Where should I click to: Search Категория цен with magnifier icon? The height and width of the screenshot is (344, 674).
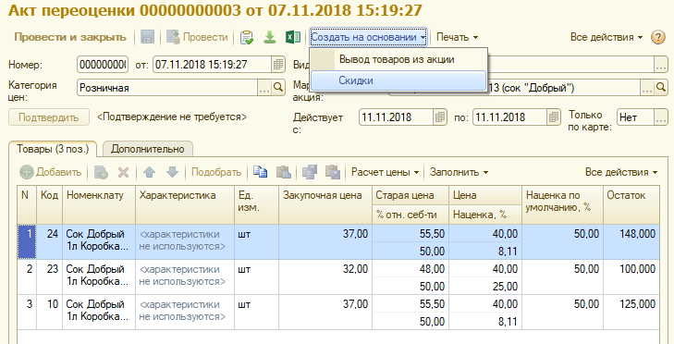(278, 88)
